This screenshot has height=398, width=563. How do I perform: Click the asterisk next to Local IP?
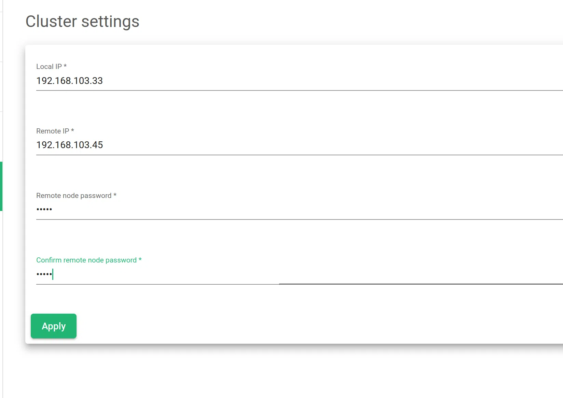pyautogui.click(x=65, y=65)
